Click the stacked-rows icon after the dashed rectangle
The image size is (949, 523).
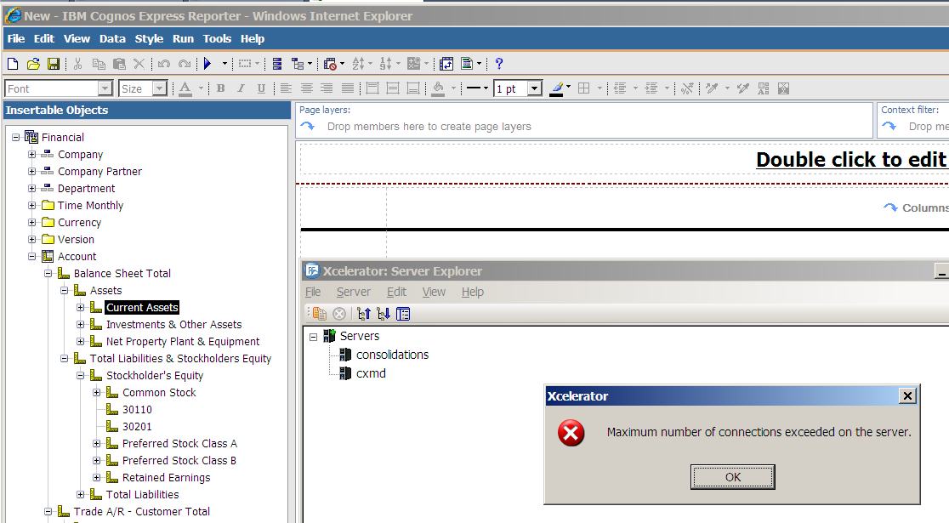tap(277, 64)
